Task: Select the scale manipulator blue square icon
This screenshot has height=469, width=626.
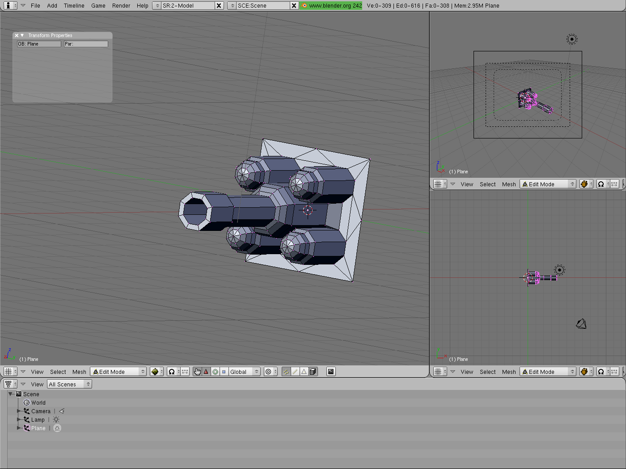Action: 224,372
